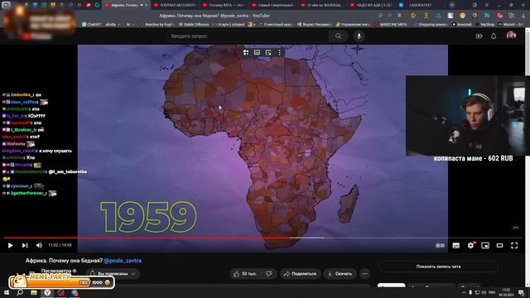530x298 pixels.
Task: Open the ChatGPT bookmark
Action: [x=91, y=24]
